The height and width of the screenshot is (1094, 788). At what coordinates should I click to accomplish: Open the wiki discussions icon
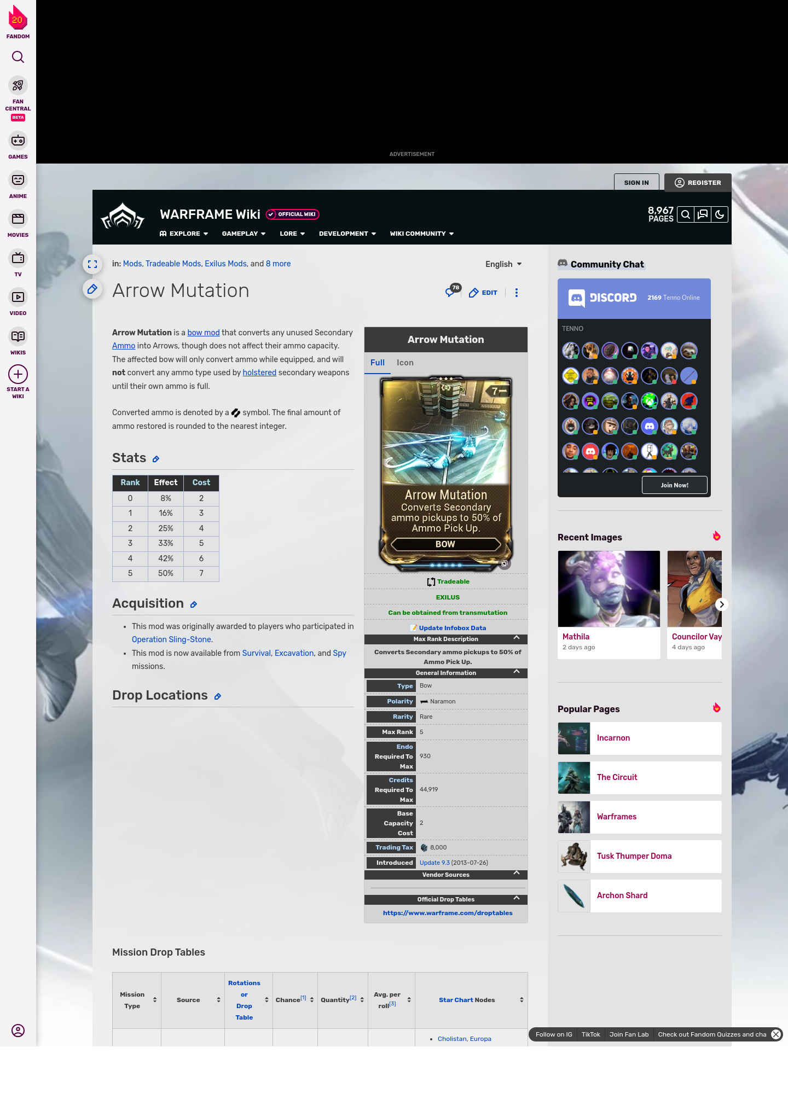point(703,214)
